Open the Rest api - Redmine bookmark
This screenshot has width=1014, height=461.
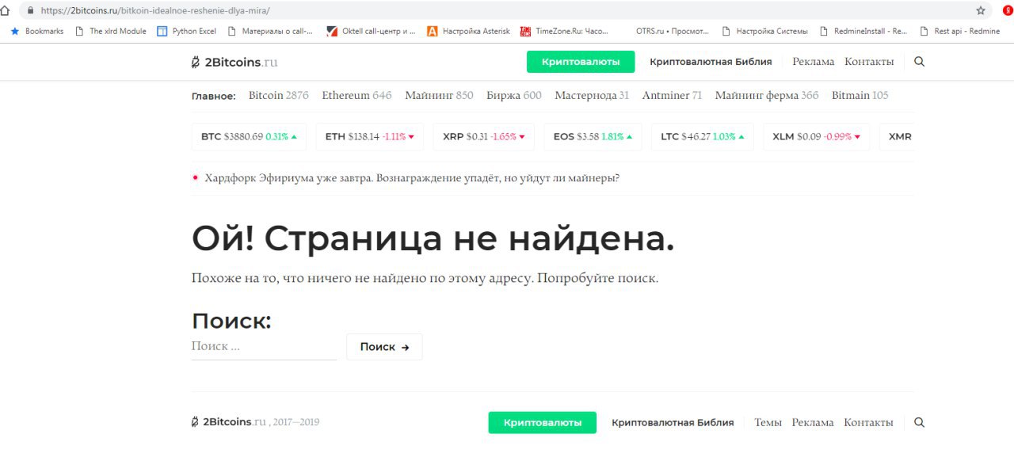pos(959,32)
